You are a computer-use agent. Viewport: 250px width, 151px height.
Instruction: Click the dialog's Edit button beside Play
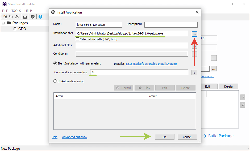coord(165,88)
